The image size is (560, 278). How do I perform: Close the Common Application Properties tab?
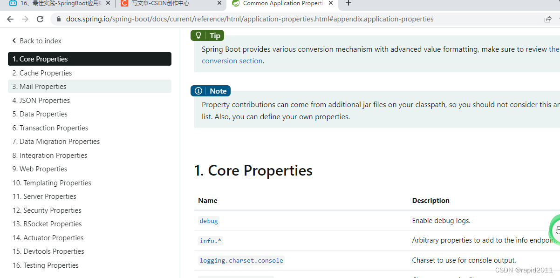[331, 3]
